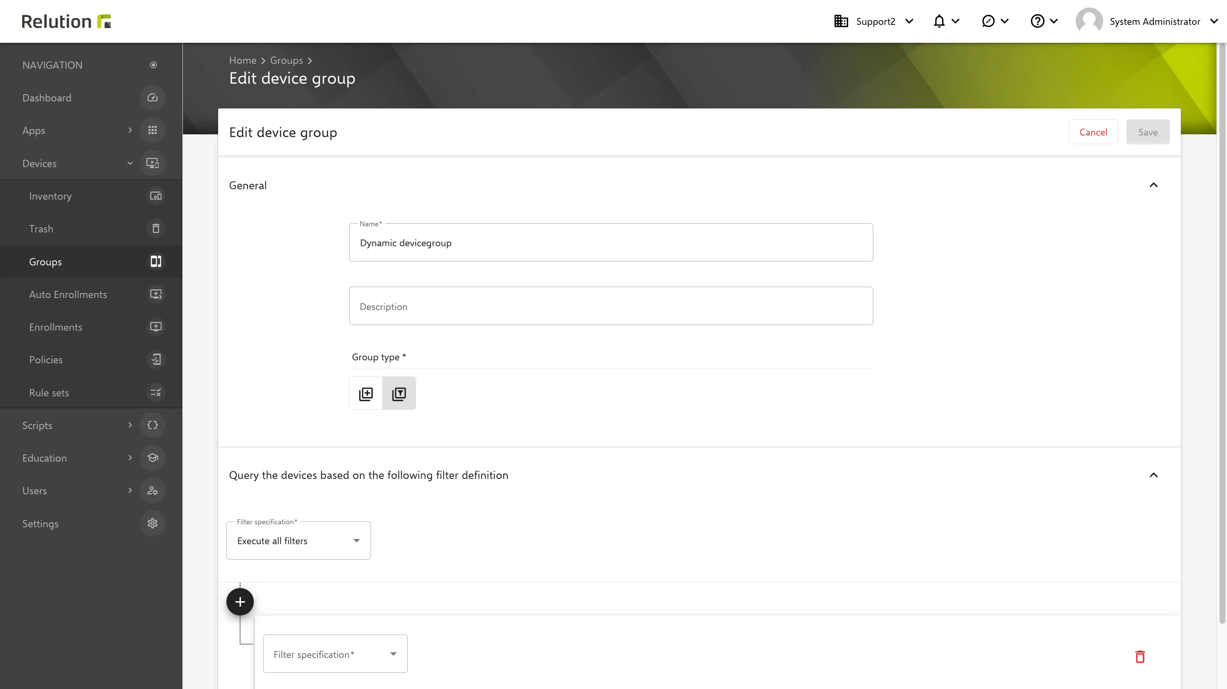The height and width of the screenshot is (689, 1227).
Task: Collapse the General section
Action: point(1154,185)
